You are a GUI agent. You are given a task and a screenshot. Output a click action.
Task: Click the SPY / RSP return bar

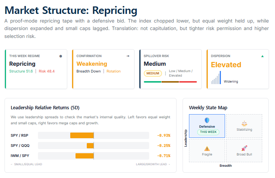82,135
